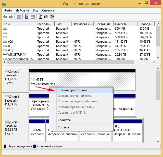Select the (C:) volume in the list
The image size is (163, 157).
(x=10, y=41)
